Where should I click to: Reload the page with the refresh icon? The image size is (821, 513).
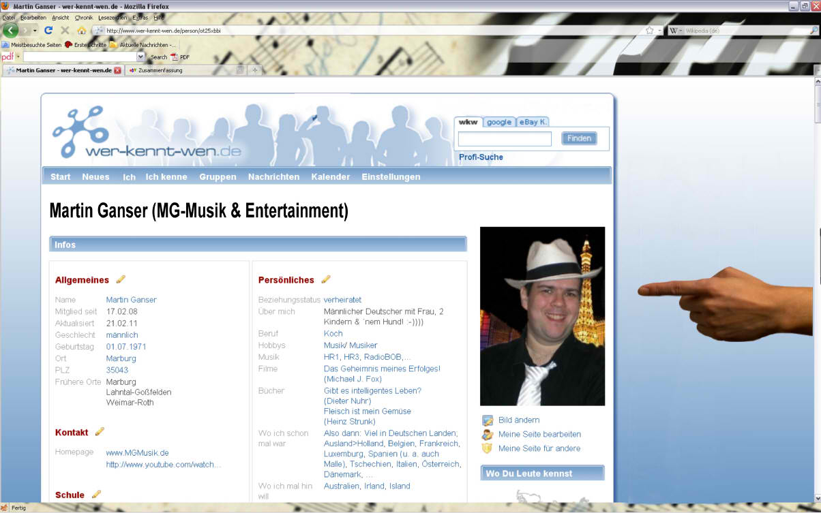click(x=48, y=31)
